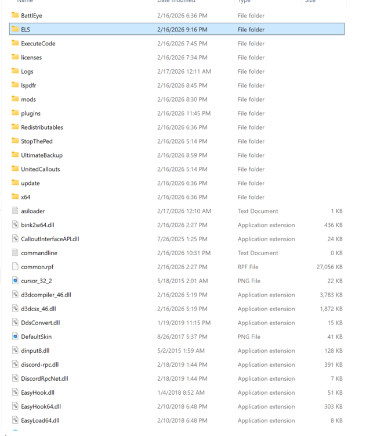
Task: Click the 1,872 KB size value
Action: pyautogui.click(x=331, y=309)
